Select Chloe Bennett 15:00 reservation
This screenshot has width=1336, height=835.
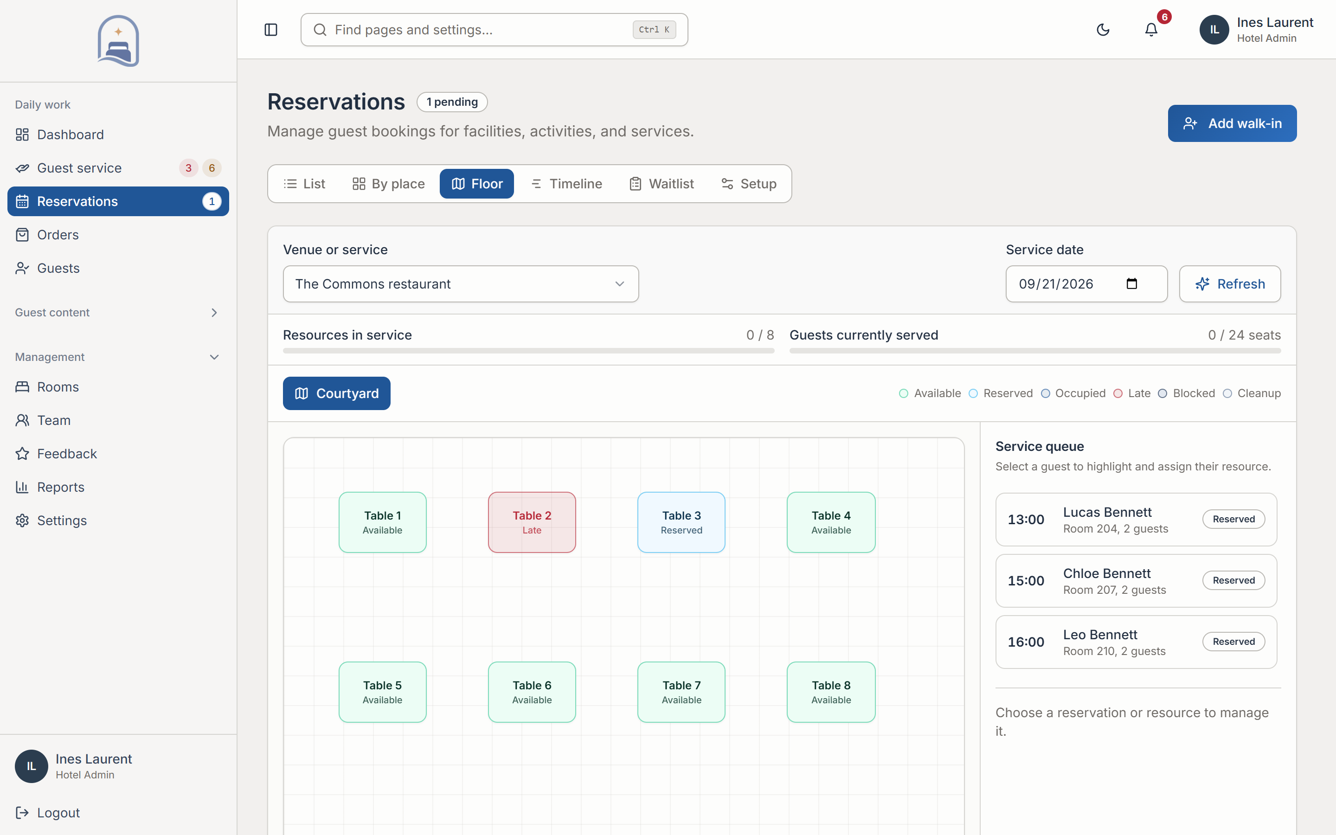tap(1136, 581)
